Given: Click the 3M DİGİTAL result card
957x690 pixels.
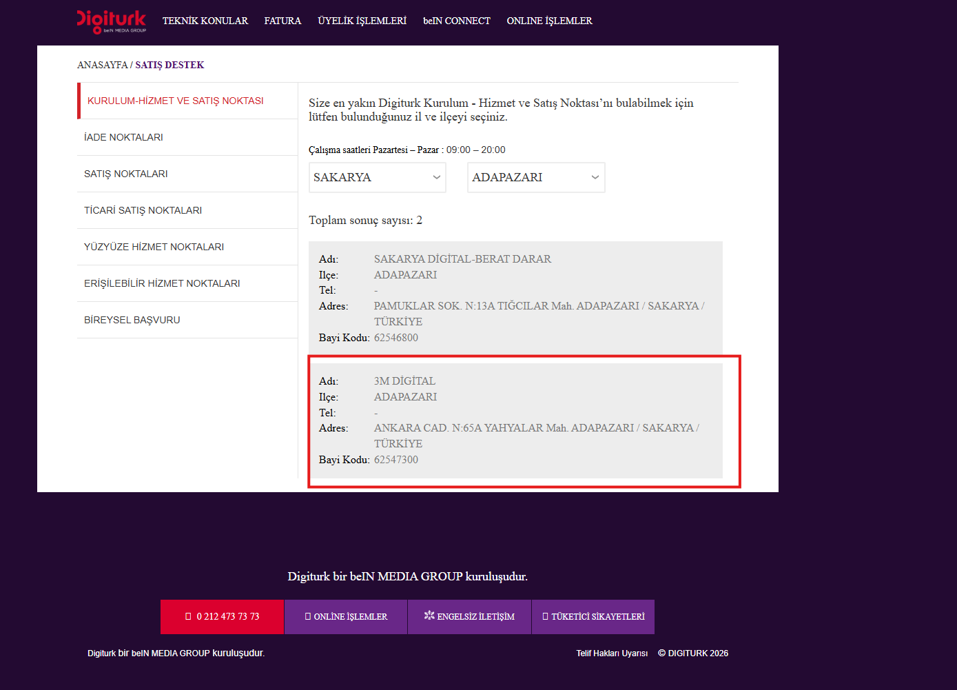Looking at the screenshot, I should pyautogui.click(x=515, y=420).
